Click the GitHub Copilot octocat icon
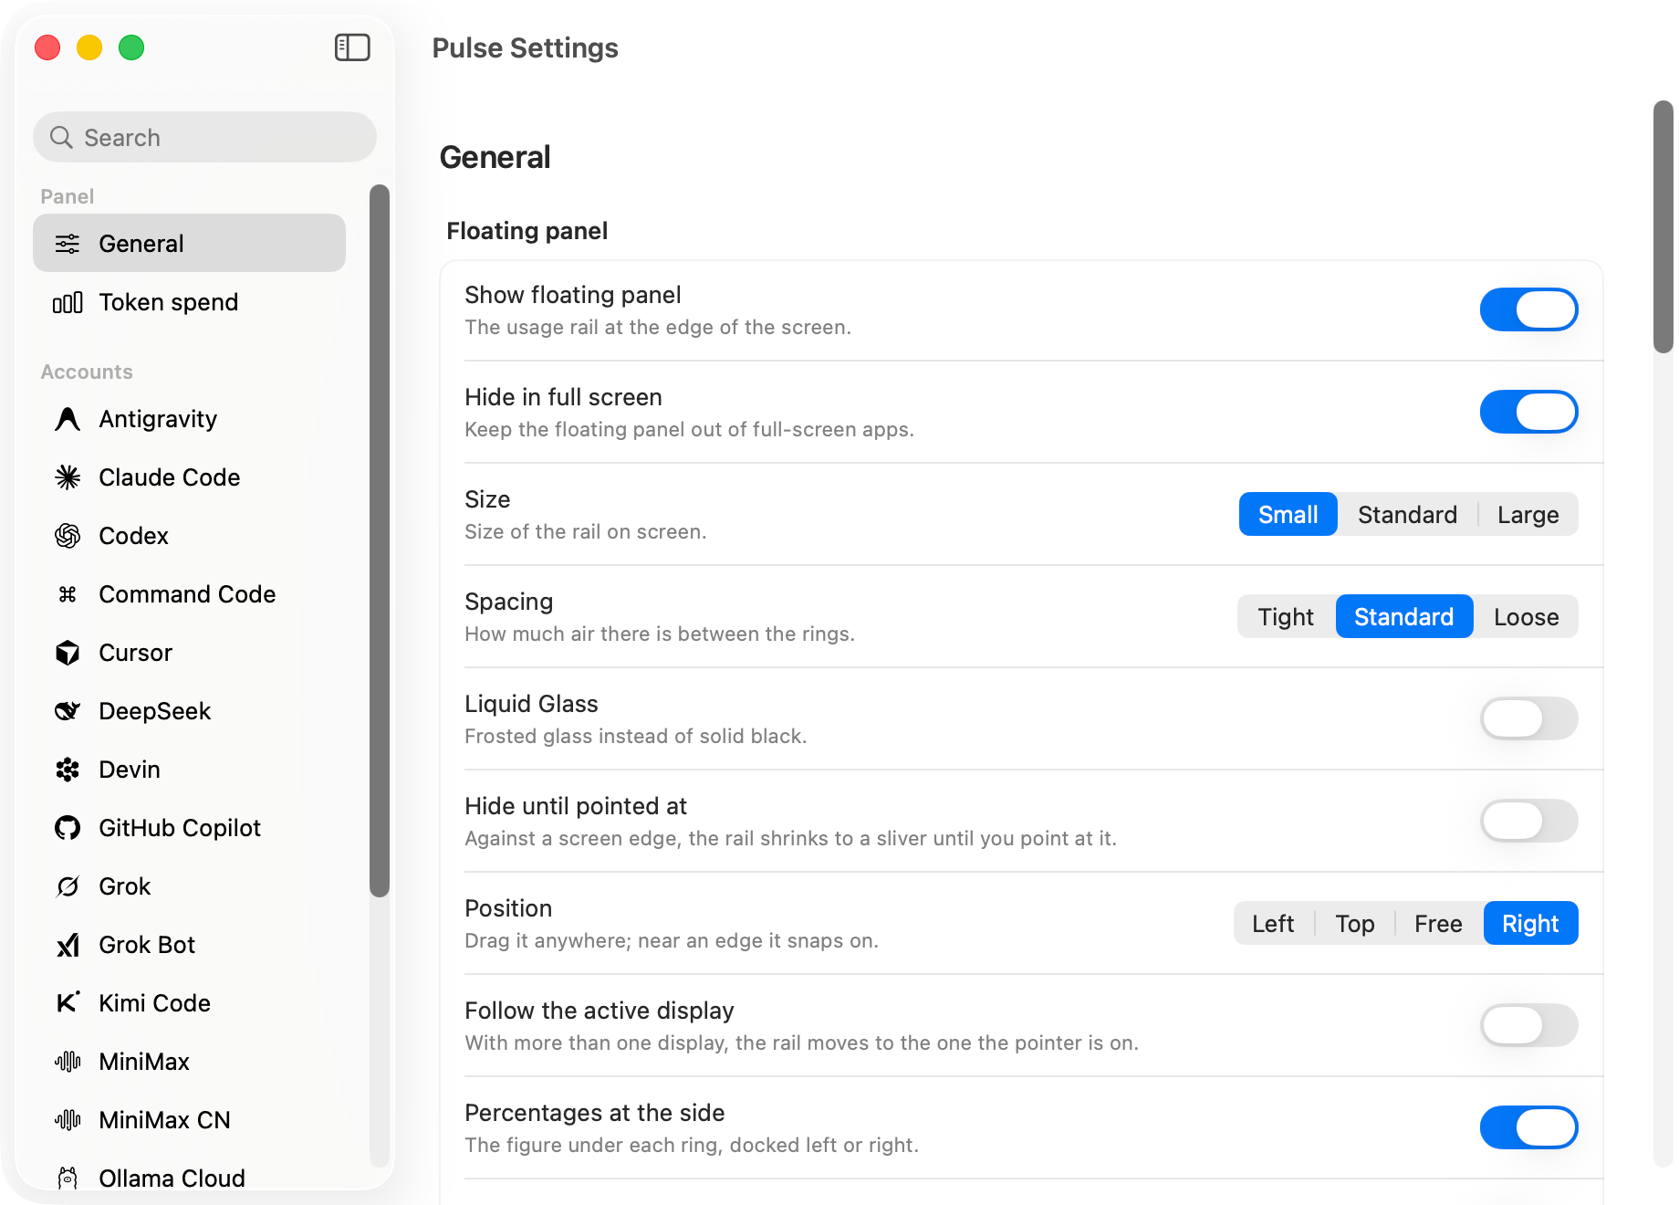1679x1205 pixels. pos(68,828)
